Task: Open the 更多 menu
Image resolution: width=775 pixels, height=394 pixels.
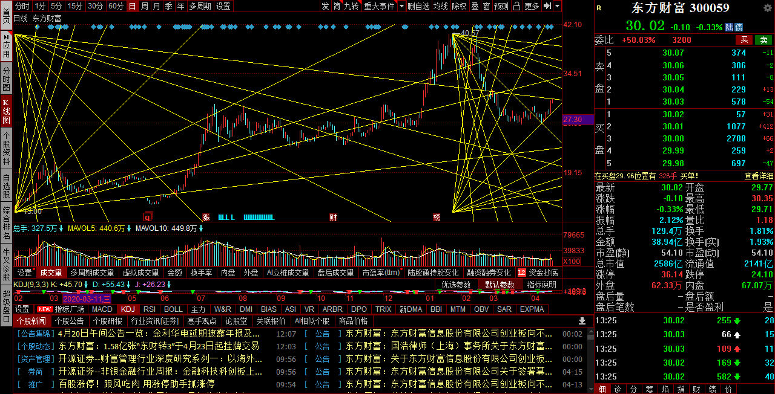Action: point(532,6)
